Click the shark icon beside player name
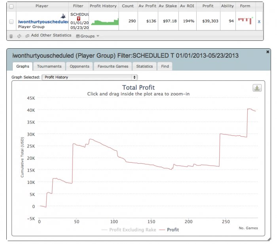Viewport: 277px width, 244px height. pos(63,16)
